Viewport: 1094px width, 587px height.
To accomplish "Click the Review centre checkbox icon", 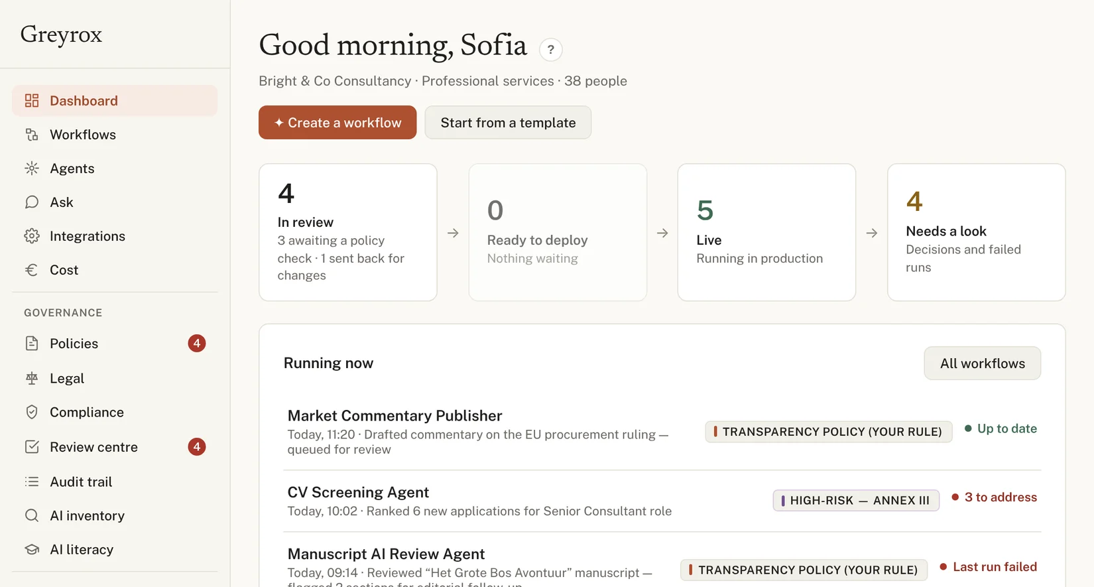I will [32, 447].
